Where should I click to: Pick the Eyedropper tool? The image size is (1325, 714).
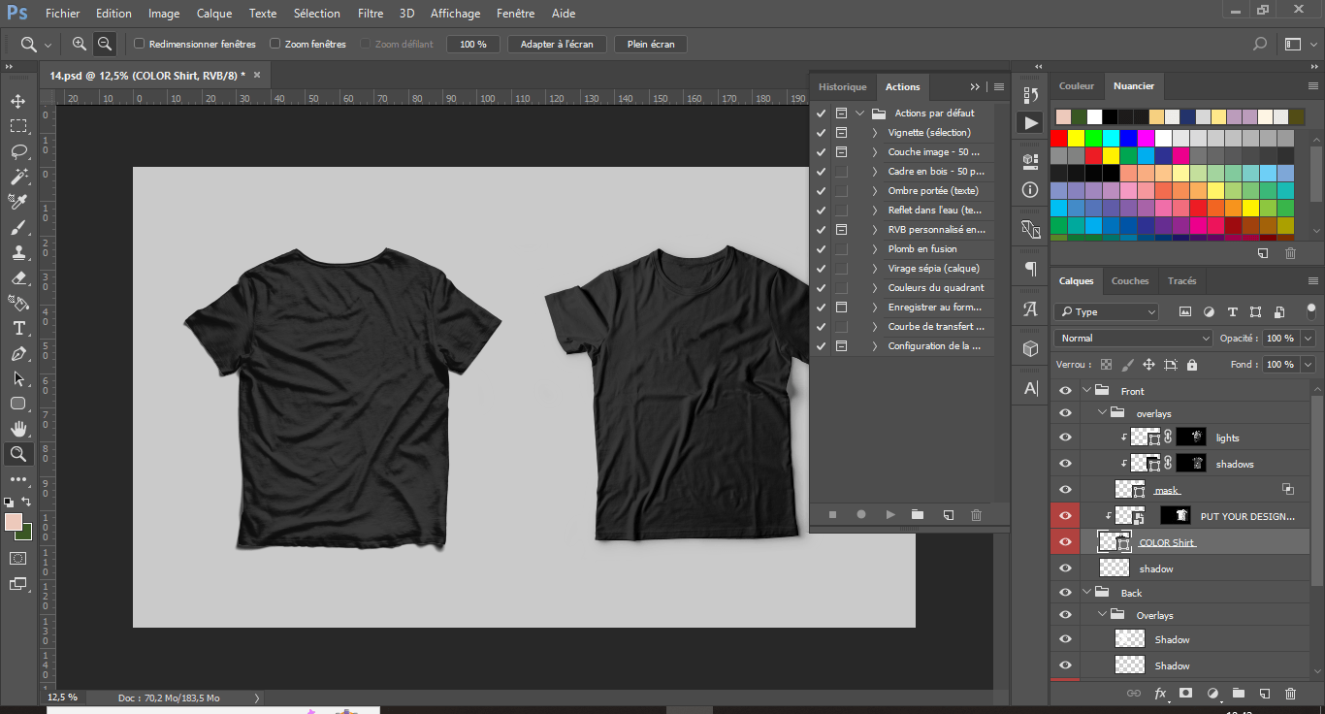pyautogui.click(x=18, y=202)
